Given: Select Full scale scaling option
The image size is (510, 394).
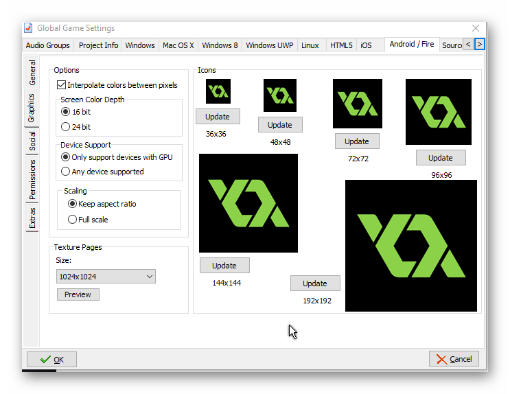Looking at the screenshot, I should coord(73,220).
